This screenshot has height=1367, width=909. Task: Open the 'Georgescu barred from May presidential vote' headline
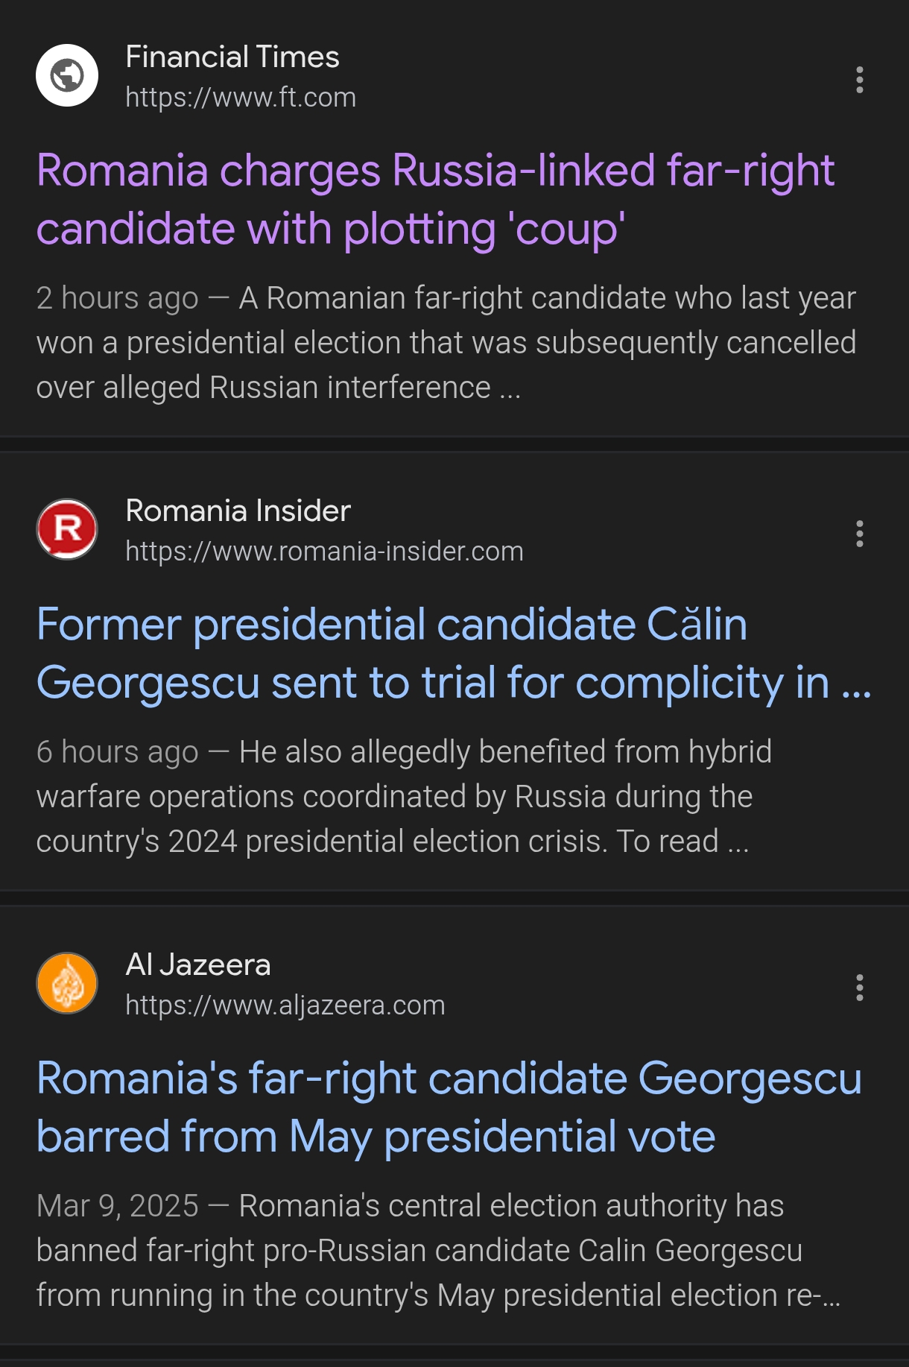(449, 1107)
